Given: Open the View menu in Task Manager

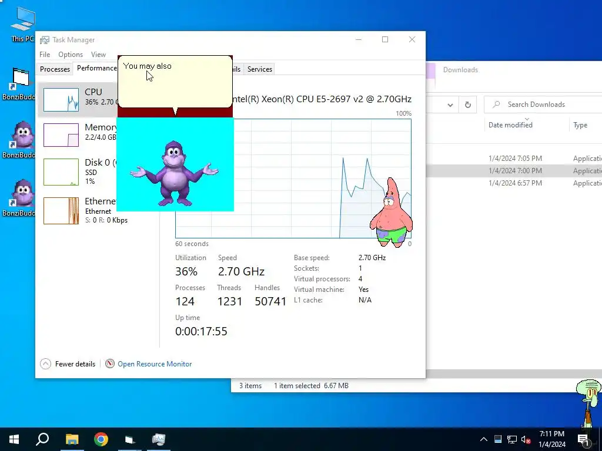Looking at the screenshot, I should point(98,55).
